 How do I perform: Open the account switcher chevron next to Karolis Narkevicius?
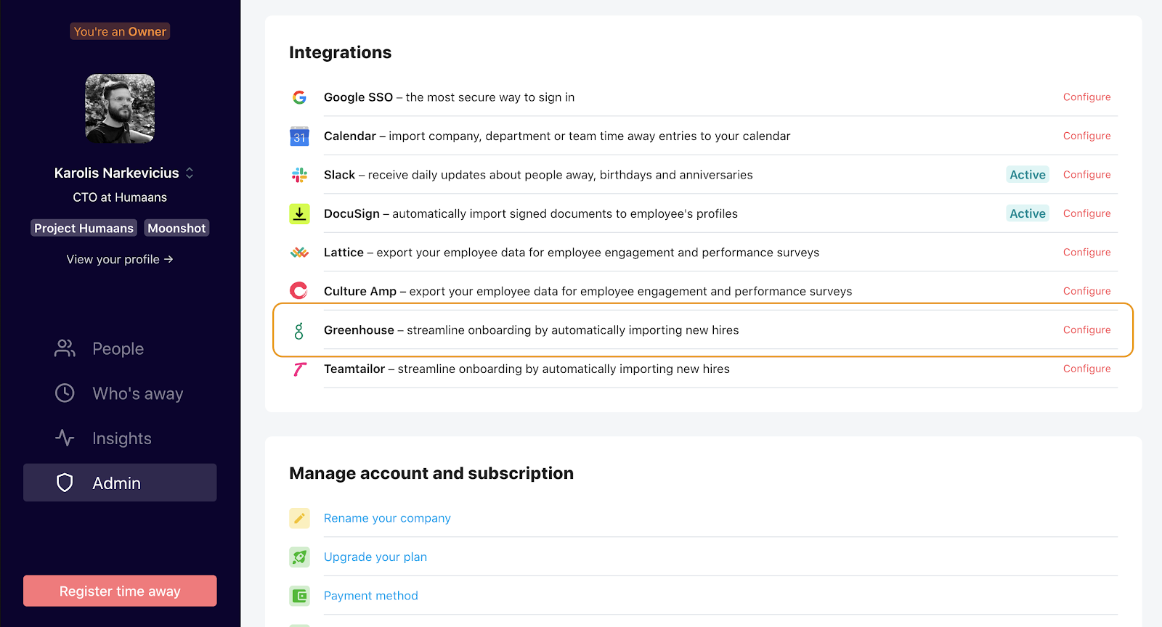190,173
